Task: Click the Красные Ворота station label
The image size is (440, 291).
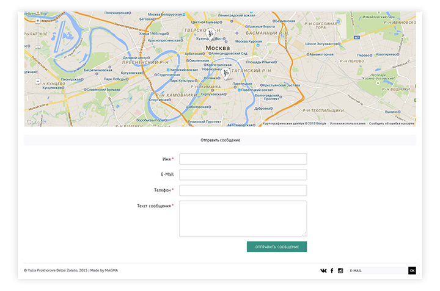Action: pyautogui.click(x=260, y=27)
